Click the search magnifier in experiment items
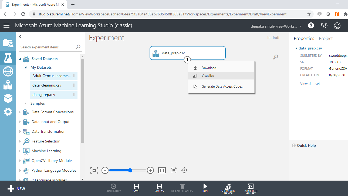The width and height of the screenshot is (348, 196). 78,47
